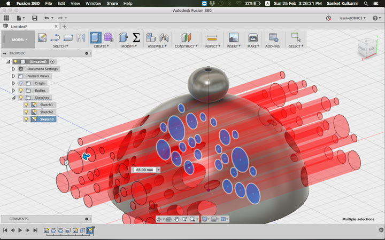Open the data panel grid icon
This screenshot has height=240, width=385.
[x=6, y=18]
